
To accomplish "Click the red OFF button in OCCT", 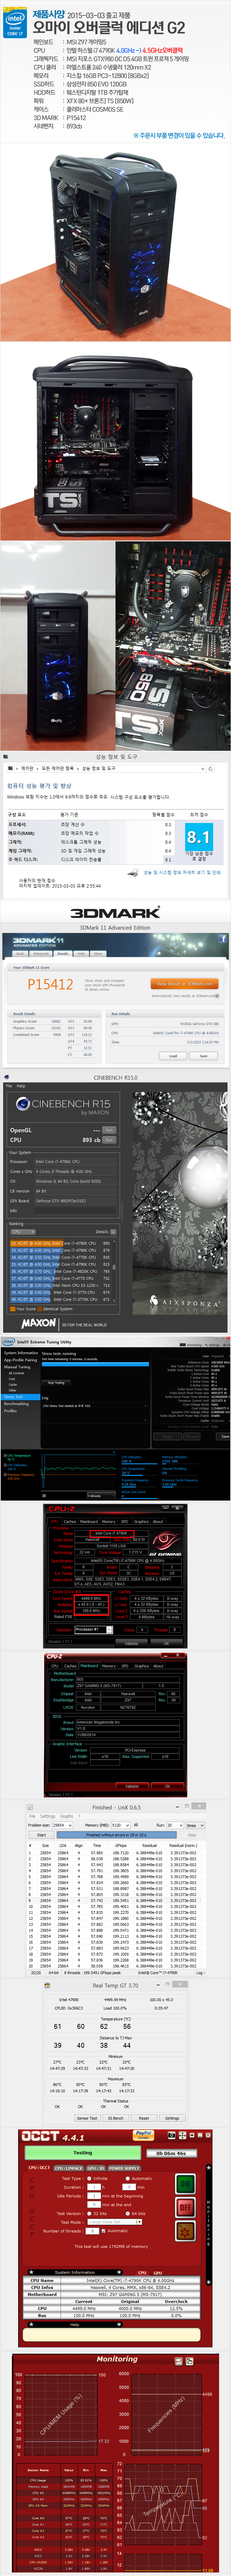I will [x=185, y=2207].
